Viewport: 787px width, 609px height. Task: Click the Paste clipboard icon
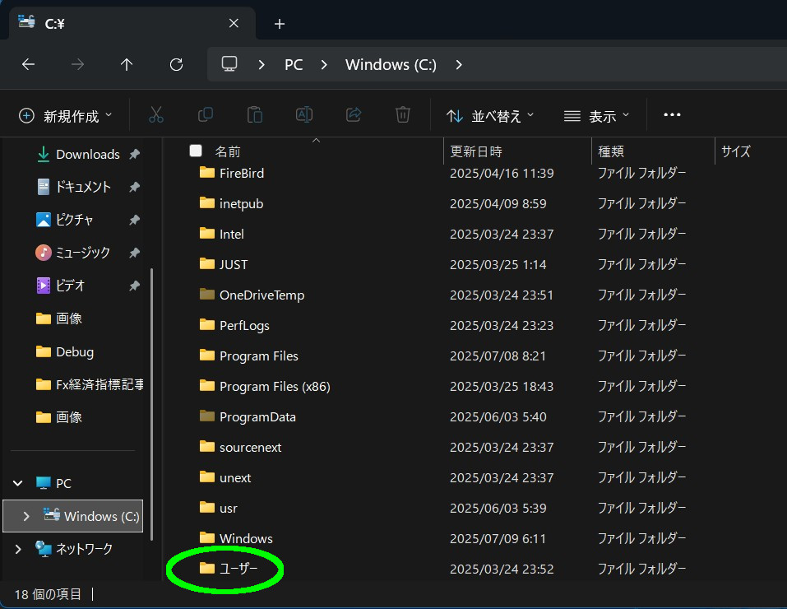[254, 115]
